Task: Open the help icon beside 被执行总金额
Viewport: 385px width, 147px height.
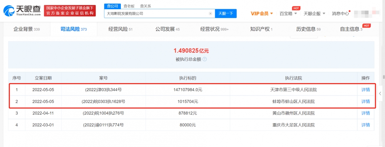Action: click(x=204, y=59)
